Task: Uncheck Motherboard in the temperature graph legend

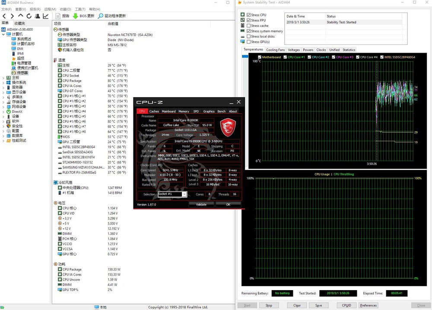Action: click(260, 57)
